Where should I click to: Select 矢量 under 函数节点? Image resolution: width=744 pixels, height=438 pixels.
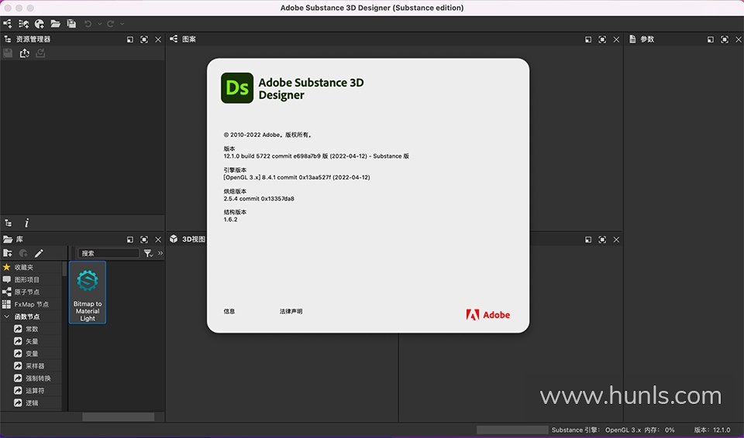pos(31,341)
